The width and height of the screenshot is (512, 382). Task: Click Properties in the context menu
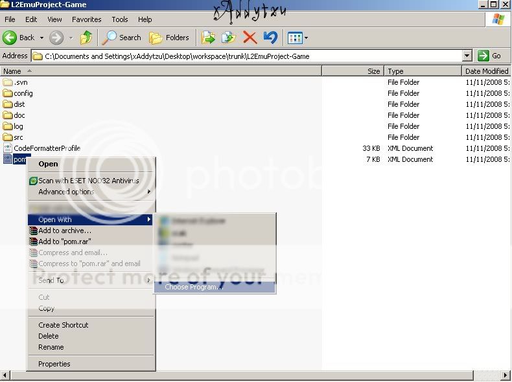tap(54, 364)
